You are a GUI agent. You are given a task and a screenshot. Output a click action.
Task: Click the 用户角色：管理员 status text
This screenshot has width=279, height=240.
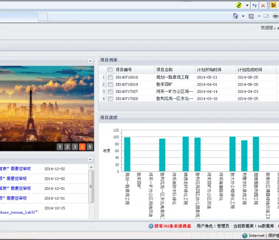(213, 226)
